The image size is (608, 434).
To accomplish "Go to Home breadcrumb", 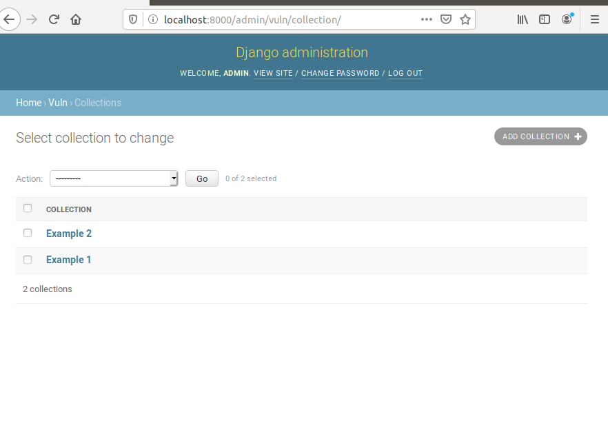I will pyautogui.click(x=29, y=103).
